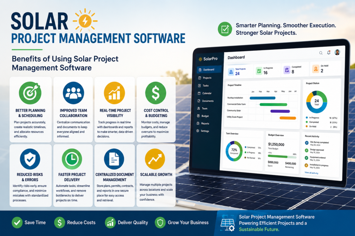The image size is (355, 236).
Task: Open Projects in the sidebar
Action: tap(205, 78)
